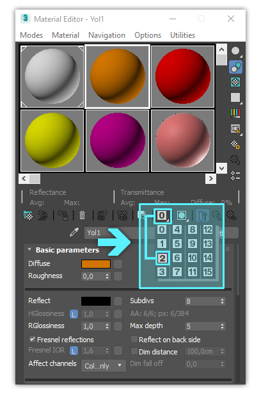Click the Fresnel IOR lock L button
This screenshot has width=261, height=398.
tap(74, 351)
